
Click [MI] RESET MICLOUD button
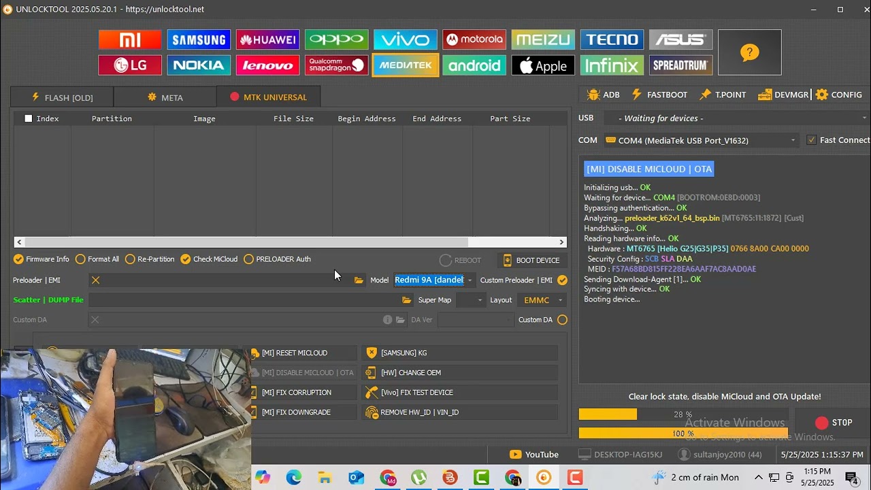coord(303,353)
